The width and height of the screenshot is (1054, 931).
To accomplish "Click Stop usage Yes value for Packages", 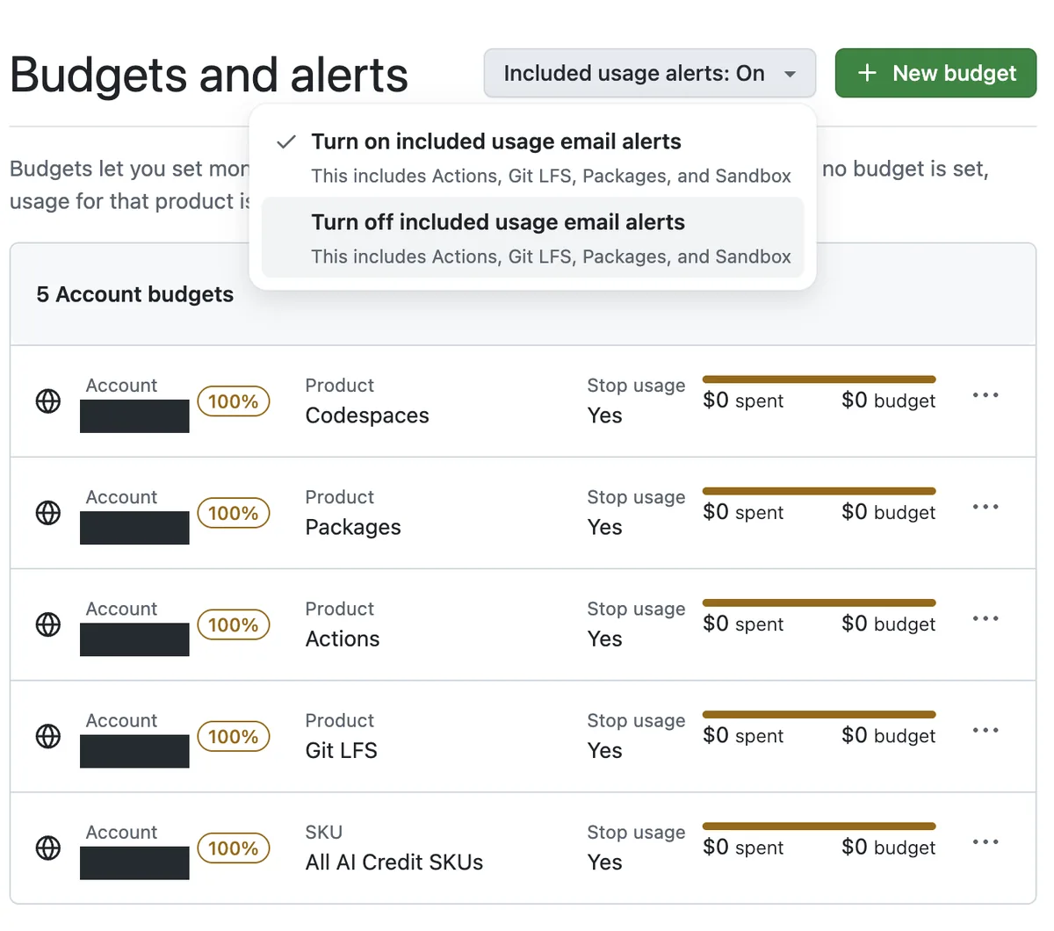I will coord(605,527).
